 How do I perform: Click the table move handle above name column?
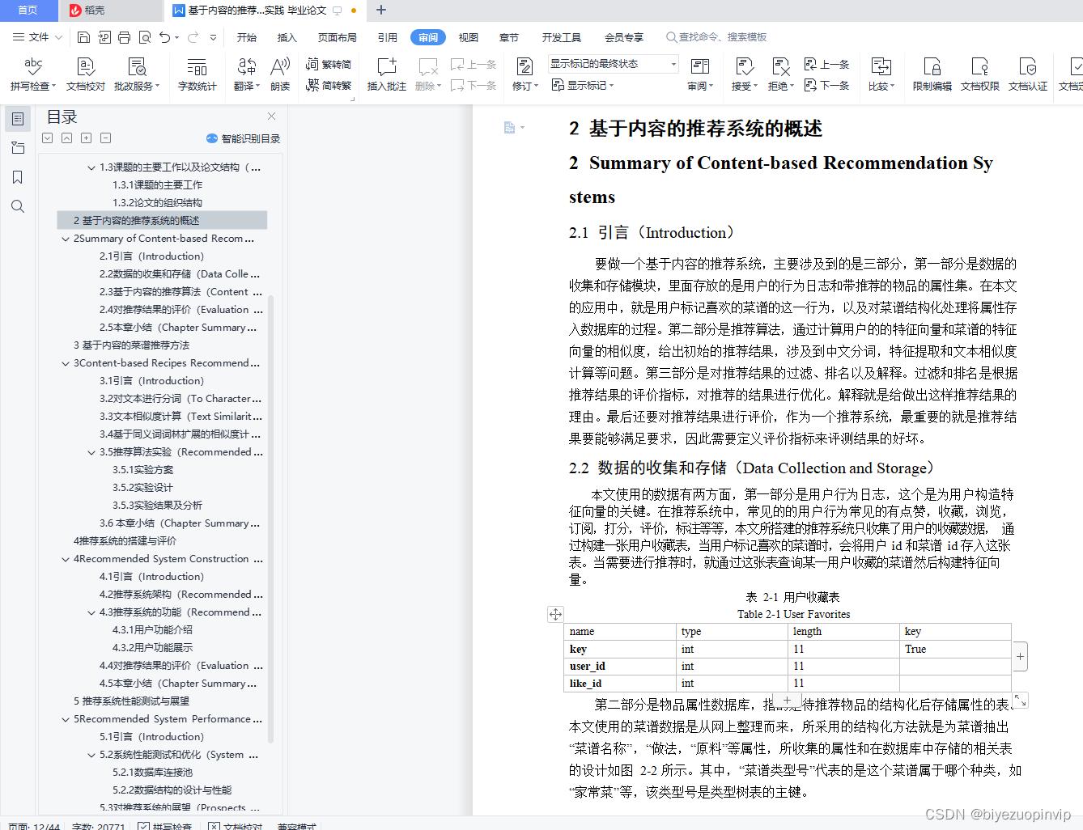pos(555,614)
